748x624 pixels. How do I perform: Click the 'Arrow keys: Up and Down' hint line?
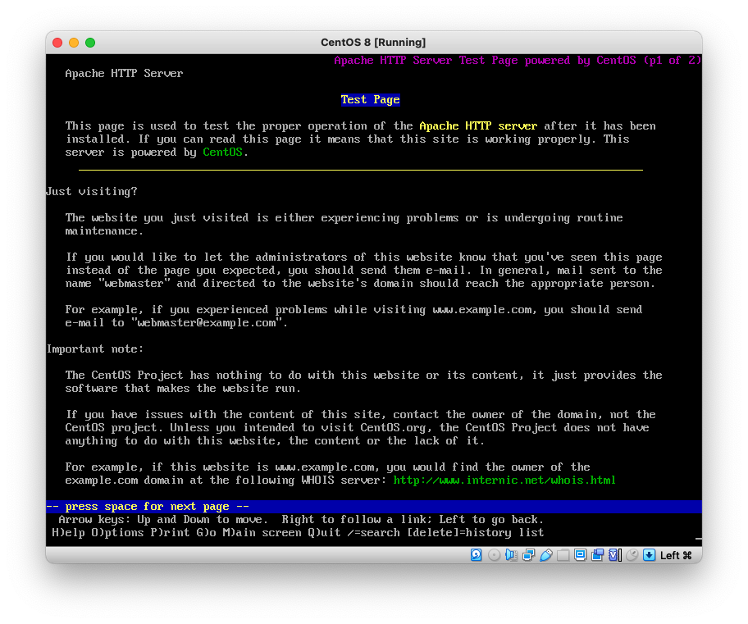[300, 520]
